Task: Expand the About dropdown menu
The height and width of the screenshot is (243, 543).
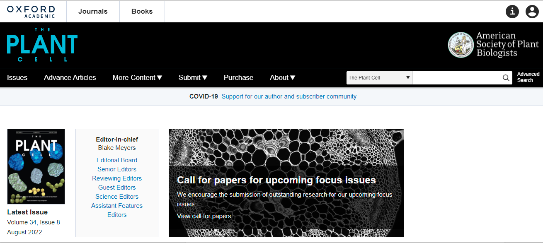Action: click(x=282, y=78)
